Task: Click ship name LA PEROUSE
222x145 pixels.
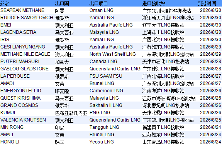Action: (15, 76)
